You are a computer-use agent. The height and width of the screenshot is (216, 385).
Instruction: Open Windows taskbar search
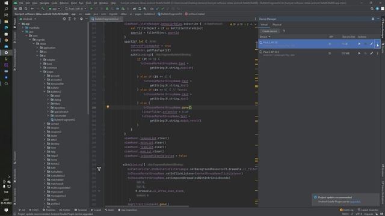[x=6, y=9]
